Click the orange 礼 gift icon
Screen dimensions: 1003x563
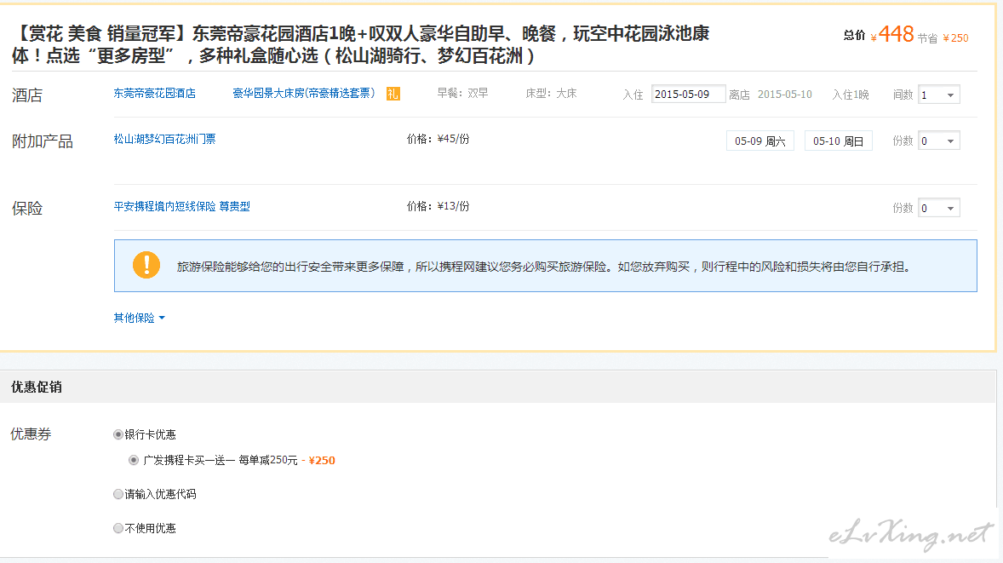point(393,94)
